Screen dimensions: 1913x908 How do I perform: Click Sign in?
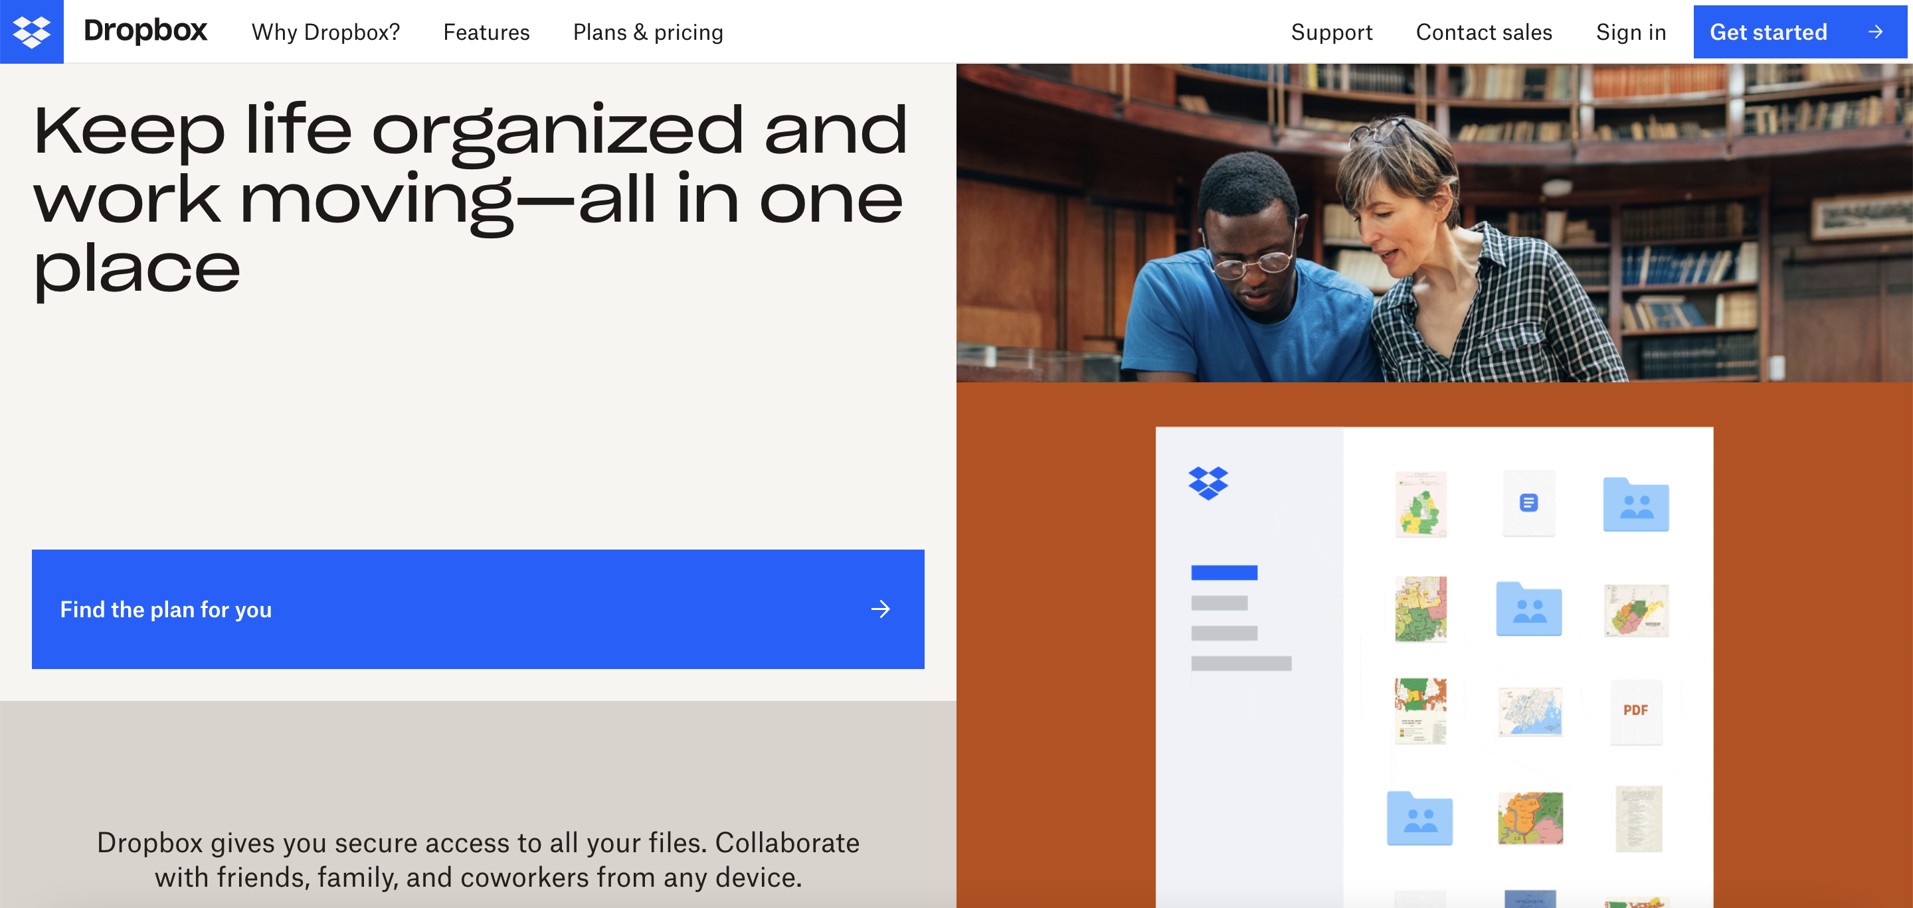point(1631,32)
